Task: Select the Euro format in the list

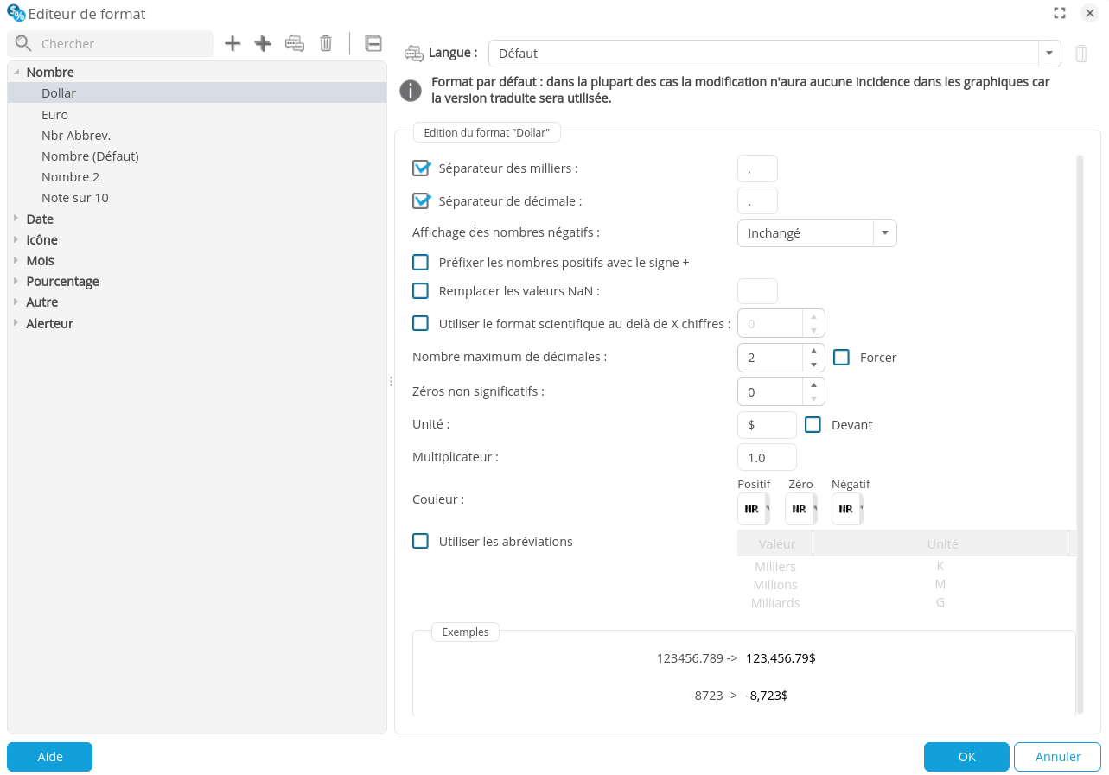Action: (x=54, y=114)
